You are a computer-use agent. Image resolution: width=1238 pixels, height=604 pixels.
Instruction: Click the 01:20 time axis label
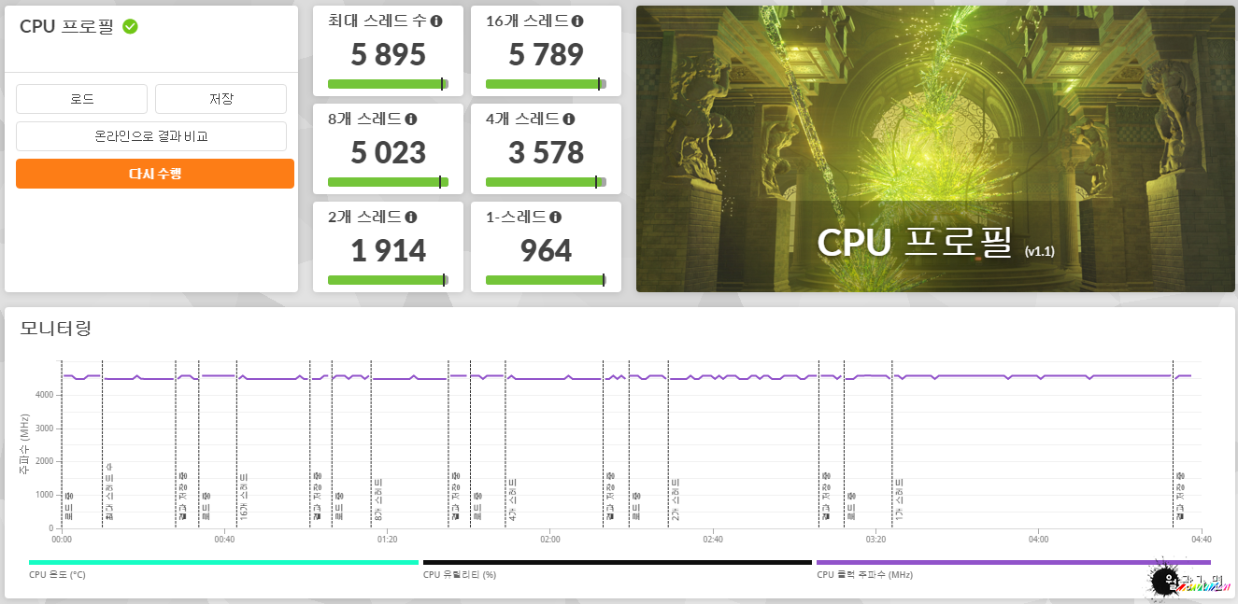387,539
